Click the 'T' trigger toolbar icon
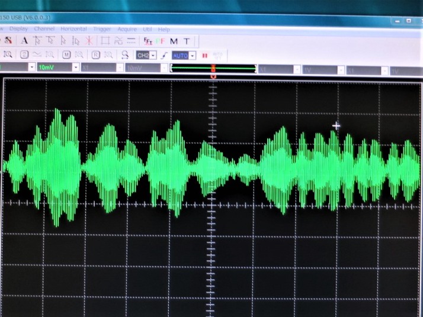The height and width of the screenshot is (317, 423). [x=187, y=41]
